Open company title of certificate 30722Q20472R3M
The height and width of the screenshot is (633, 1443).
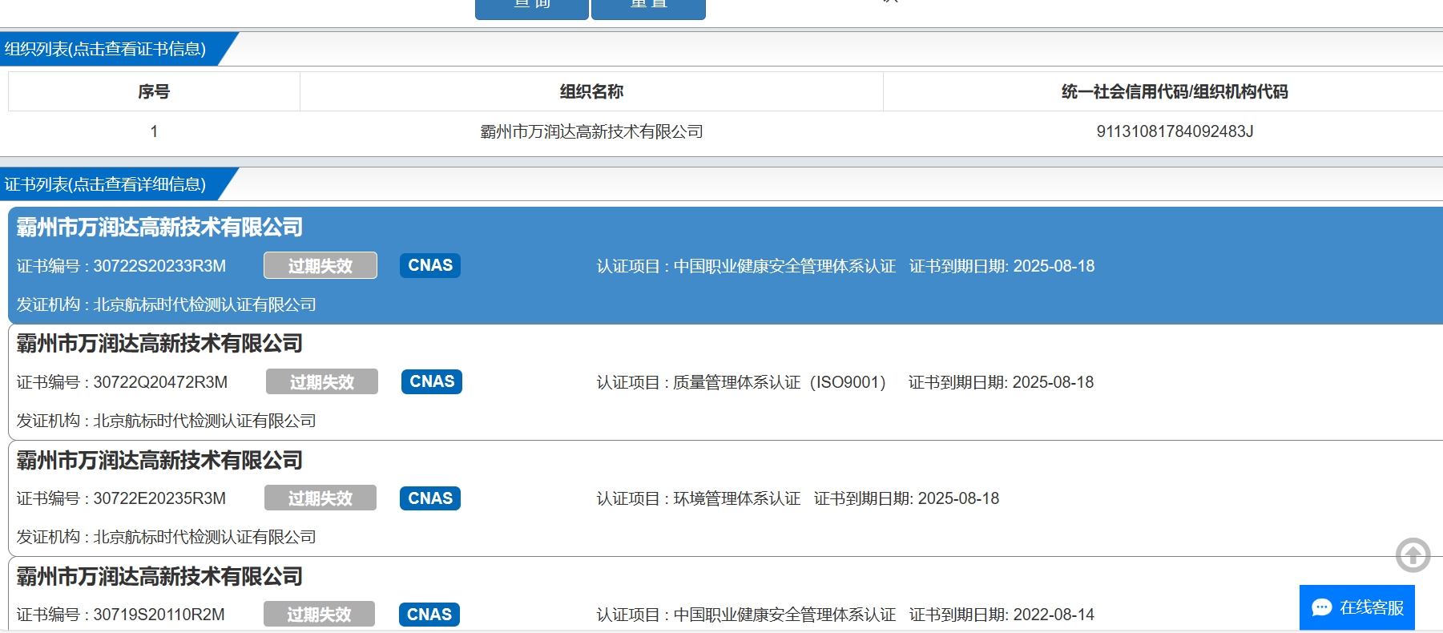click(159, 344)
